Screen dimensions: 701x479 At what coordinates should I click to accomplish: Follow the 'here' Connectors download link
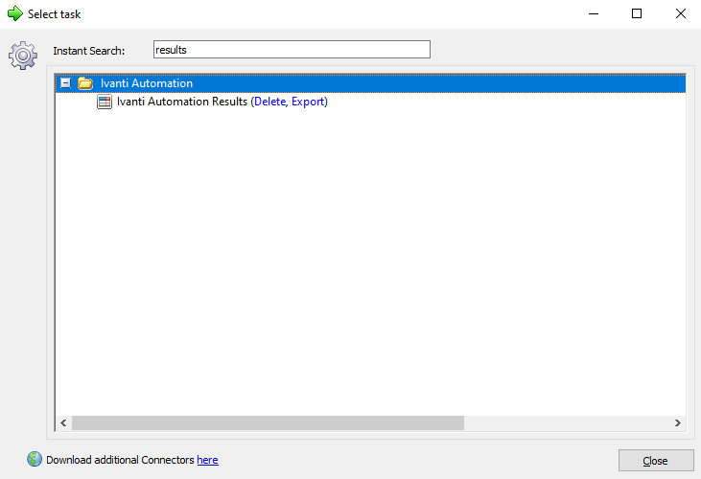pos(207,460)
